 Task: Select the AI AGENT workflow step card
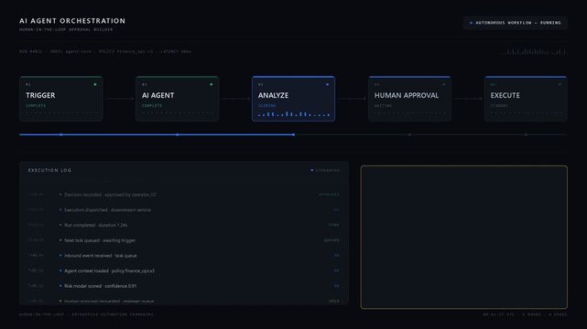(177, 99)
